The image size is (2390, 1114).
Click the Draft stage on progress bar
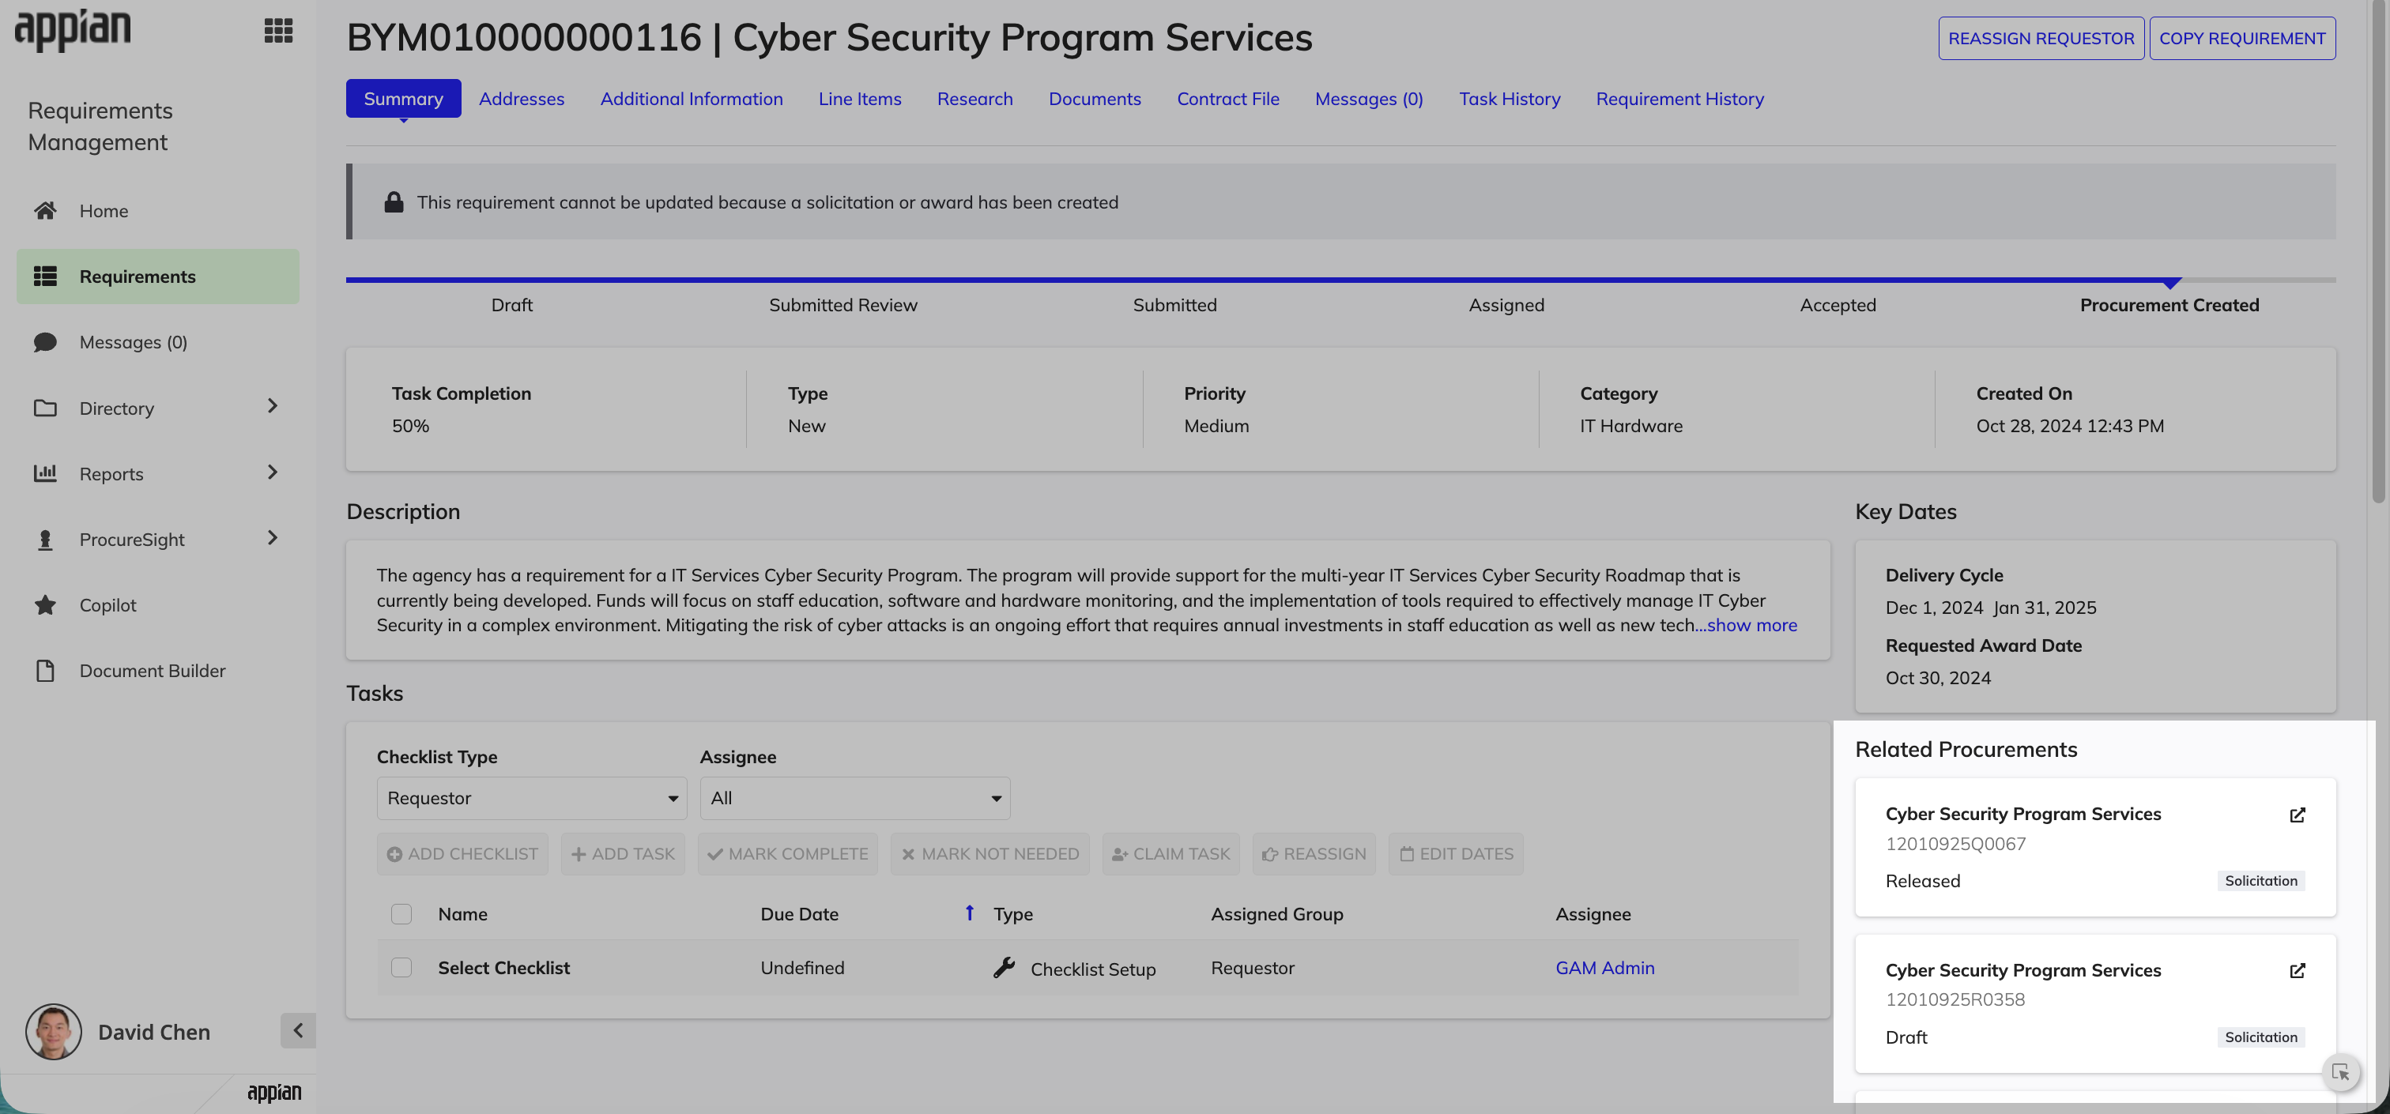click(x=511, y=305)
